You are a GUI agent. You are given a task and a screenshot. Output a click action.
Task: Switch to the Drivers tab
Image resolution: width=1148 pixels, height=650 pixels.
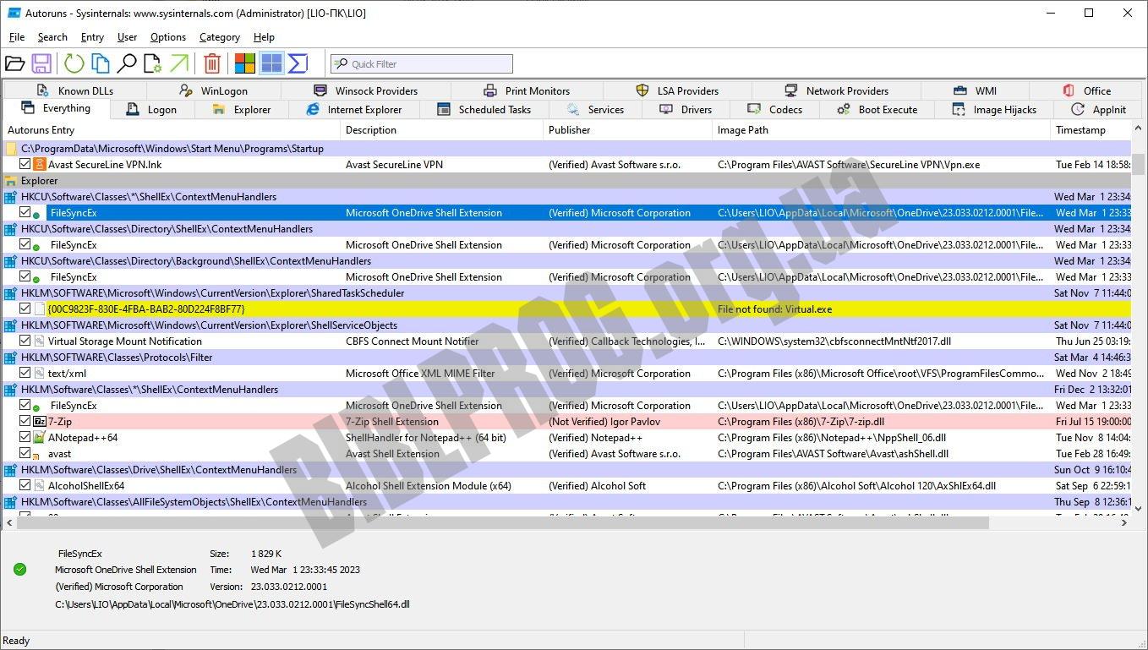tap(686, 110)
